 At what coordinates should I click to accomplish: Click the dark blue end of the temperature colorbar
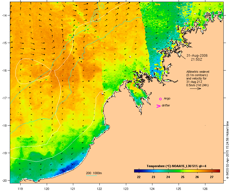click(x=136, y=171)
